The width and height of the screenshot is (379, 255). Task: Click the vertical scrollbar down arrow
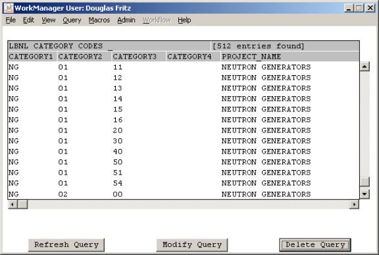(365, 194)
